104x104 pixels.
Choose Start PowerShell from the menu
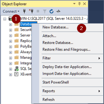click(x=56, y=82)
